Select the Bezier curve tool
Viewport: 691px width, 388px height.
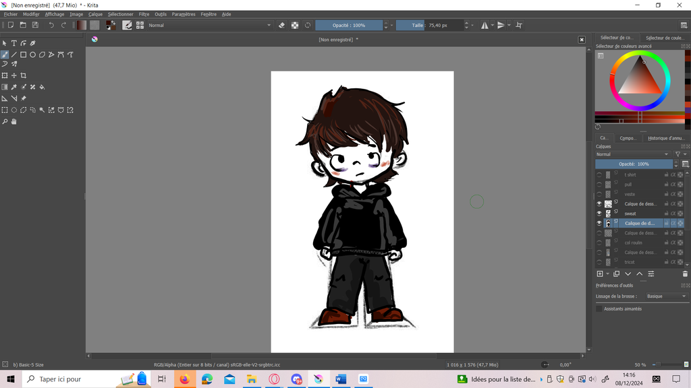(x=61, y=55)
